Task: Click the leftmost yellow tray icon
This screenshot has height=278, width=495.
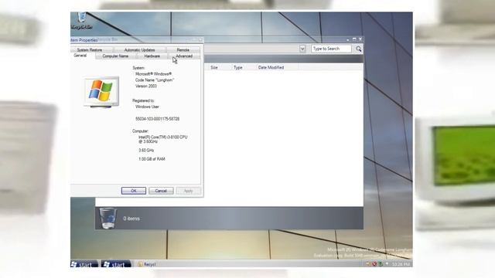Action: point(368,264)
